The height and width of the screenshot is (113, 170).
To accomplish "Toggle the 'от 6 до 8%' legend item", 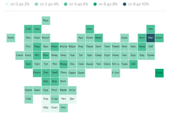I will coord(105,4).
